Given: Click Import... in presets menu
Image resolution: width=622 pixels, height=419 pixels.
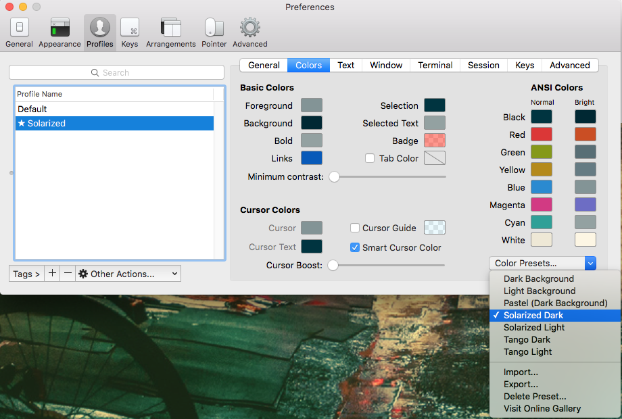Looking at the screenshot, I should click(x=555, y=372).
